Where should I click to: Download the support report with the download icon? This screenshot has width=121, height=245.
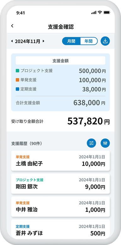click(105, 41)
